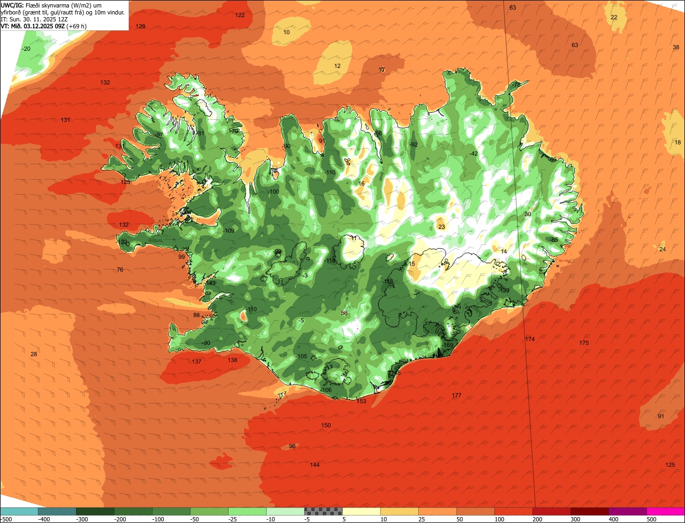This screenshot has height=523, width=685.
Task: Click the orange swatch between 50 and 100
Action: [476, 511]
